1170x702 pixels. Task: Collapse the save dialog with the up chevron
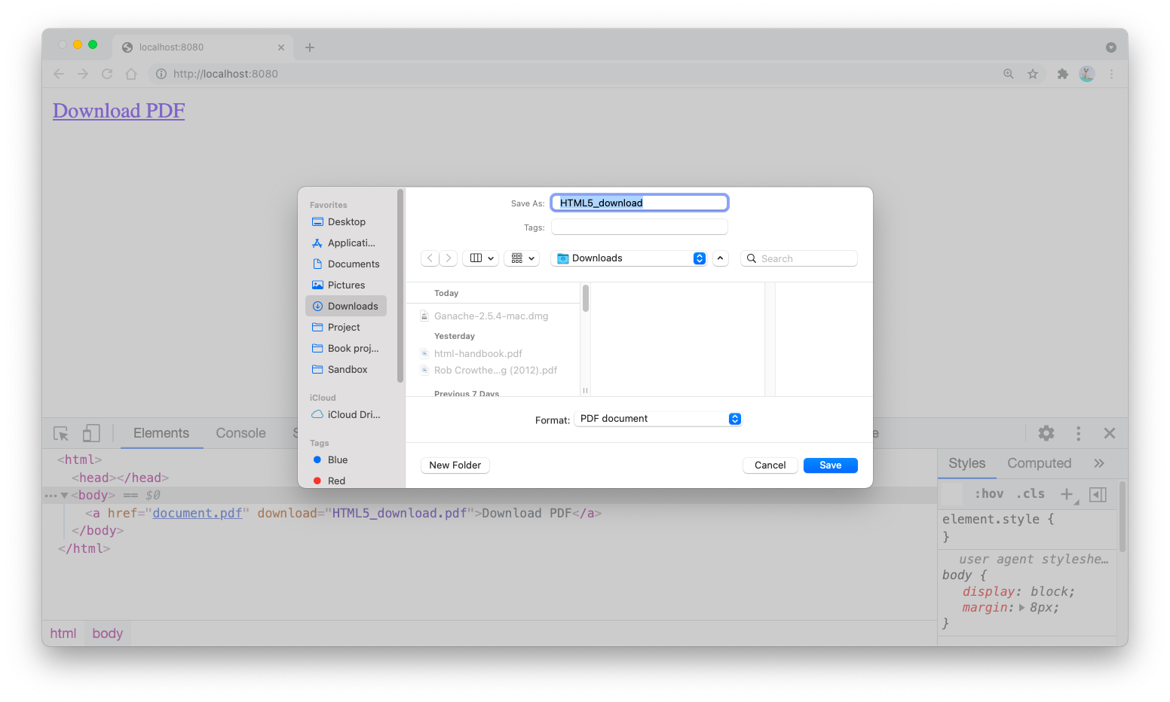click(720, 258)
